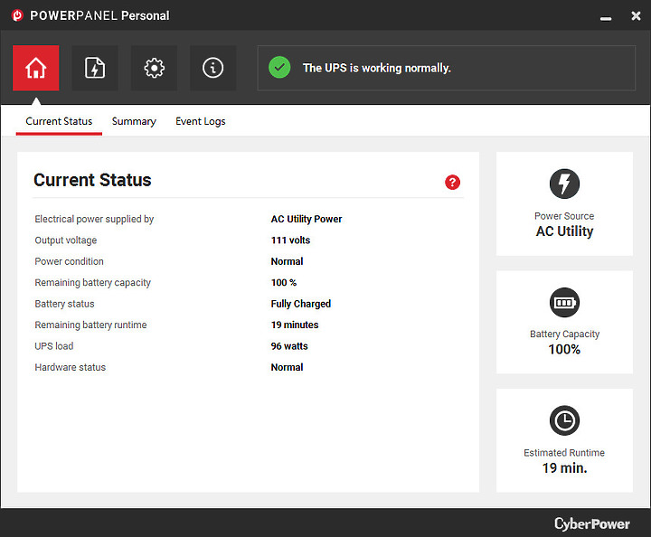Click the '100 %' remaining capacity value
This screenshot has height=537, width=651.
pyautogui.click(x=284, y=283)
